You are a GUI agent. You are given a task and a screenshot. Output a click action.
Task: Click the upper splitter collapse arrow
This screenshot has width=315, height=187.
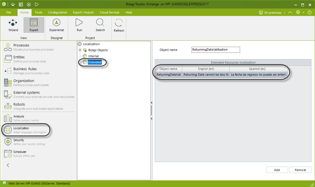[151, 103]
